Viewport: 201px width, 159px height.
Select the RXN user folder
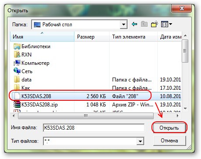(x=23, y=55)
